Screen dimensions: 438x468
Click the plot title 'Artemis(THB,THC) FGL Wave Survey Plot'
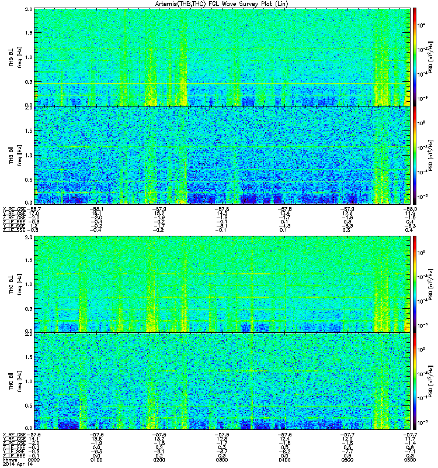(x=221, y=4)
